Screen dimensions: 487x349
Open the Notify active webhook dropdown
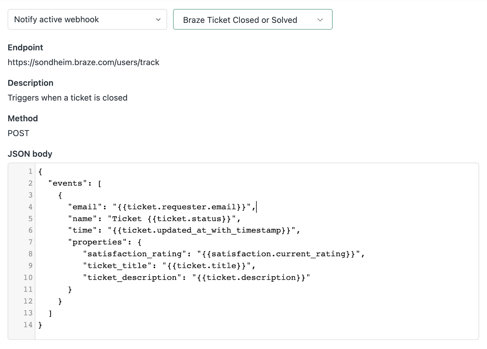tap(87, 19)
